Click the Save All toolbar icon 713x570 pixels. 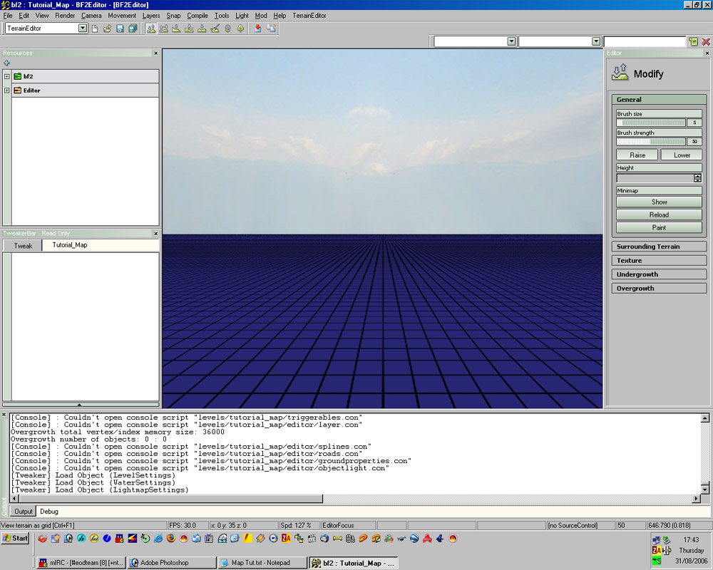click(132, 28)
